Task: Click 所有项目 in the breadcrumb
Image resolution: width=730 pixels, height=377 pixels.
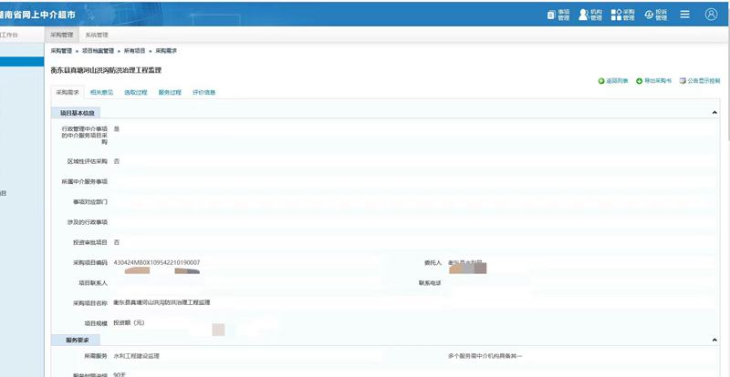Action: 135,51
